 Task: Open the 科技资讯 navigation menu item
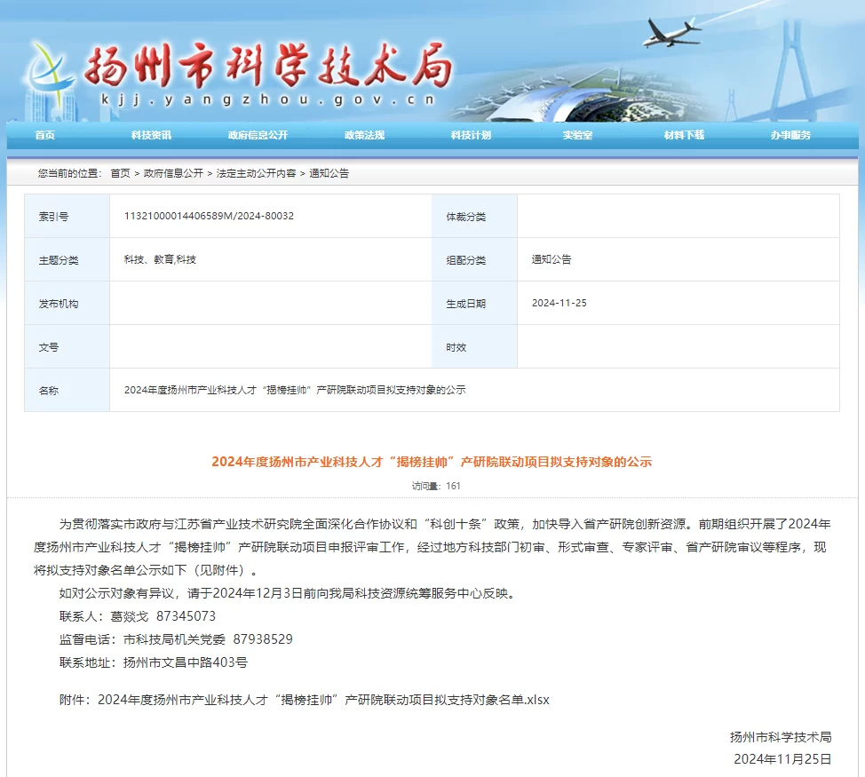point(151,135)
